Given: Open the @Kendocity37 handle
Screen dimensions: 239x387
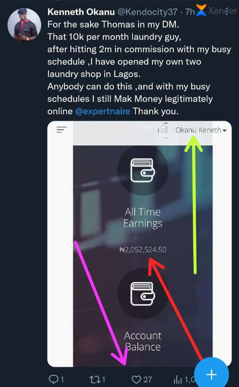Looking at the screenshot, I should pos(147,12).
